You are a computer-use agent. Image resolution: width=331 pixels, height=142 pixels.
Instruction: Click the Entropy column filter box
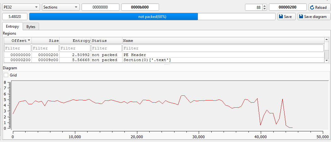click(x=75, y=48)
